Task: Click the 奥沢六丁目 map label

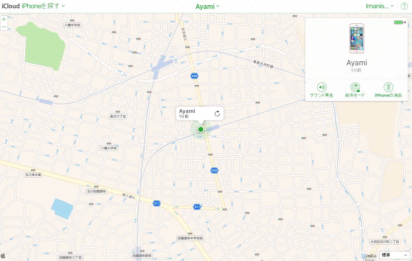Action: (118, 117)
